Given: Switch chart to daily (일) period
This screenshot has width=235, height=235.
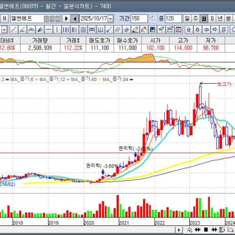Looking at the screenshot, I should [187, 19].
